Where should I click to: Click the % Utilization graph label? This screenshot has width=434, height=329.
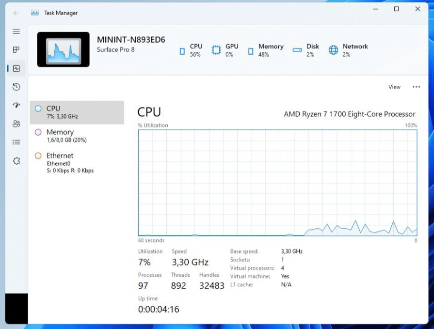pos(153,125)
